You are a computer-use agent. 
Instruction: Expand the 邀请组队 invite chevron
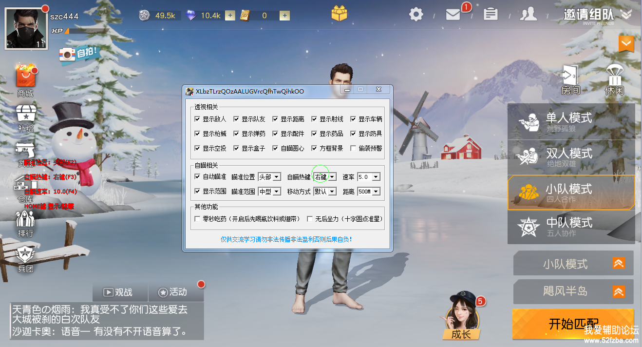(626, 15)
